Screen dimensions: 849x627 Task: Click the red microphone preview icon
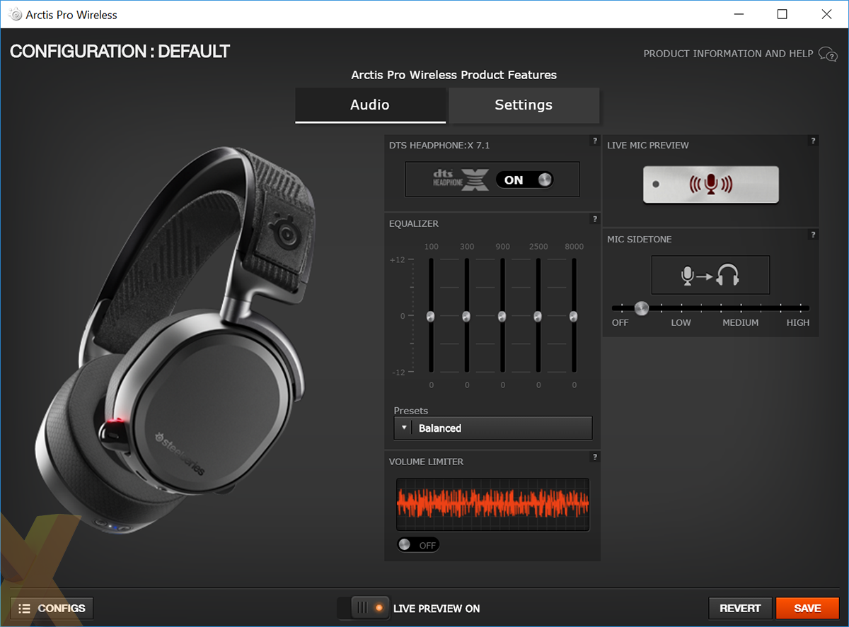[711, 184]
